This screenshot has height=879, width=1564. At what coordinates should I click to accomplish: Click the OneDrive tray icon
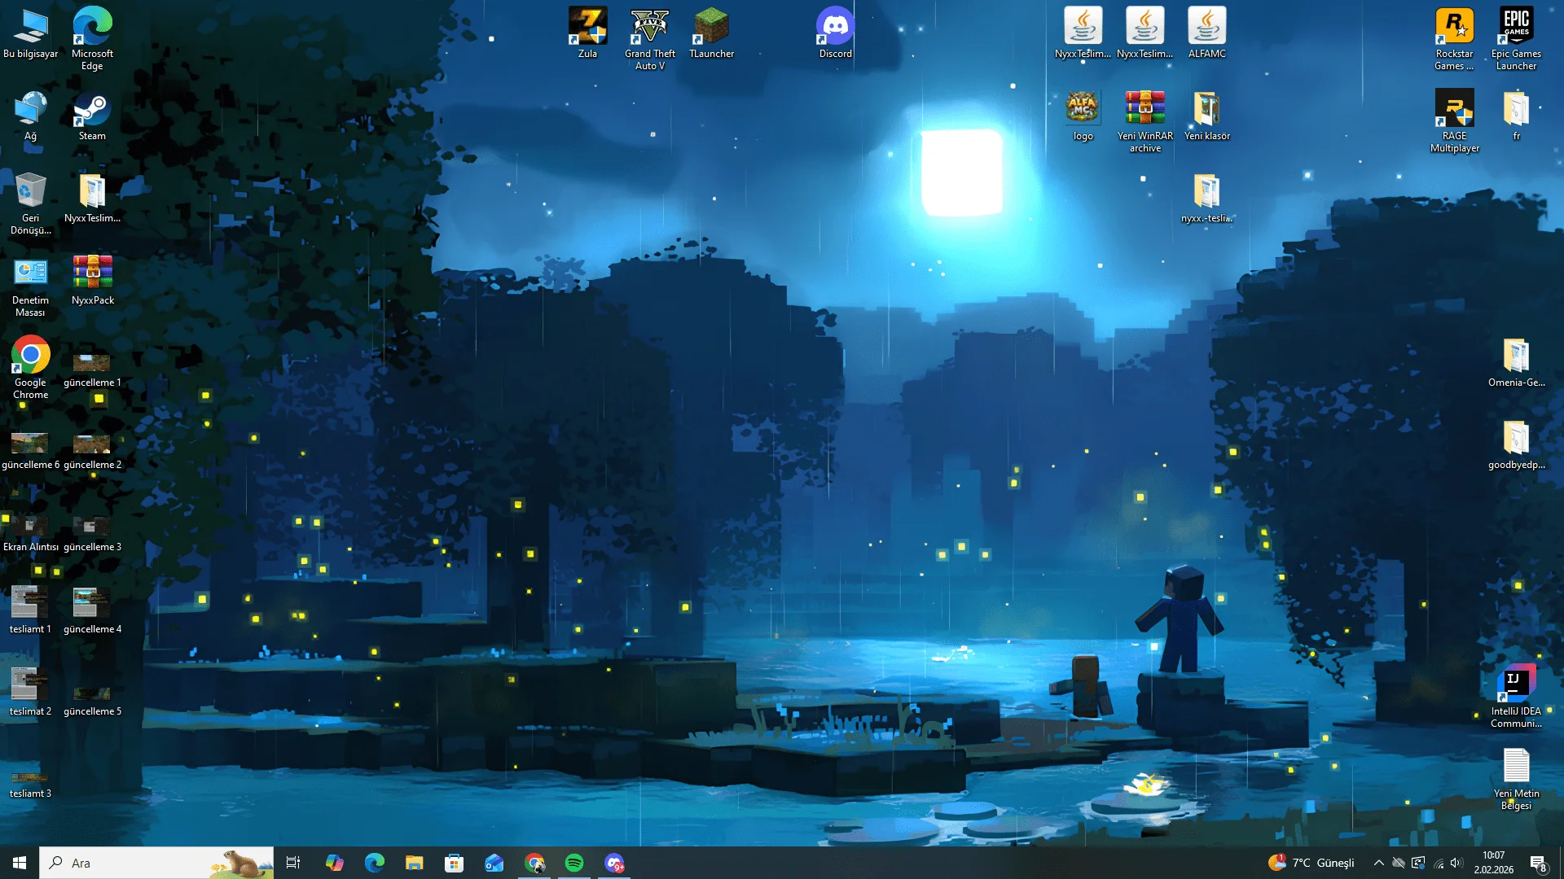point(1398,863)
